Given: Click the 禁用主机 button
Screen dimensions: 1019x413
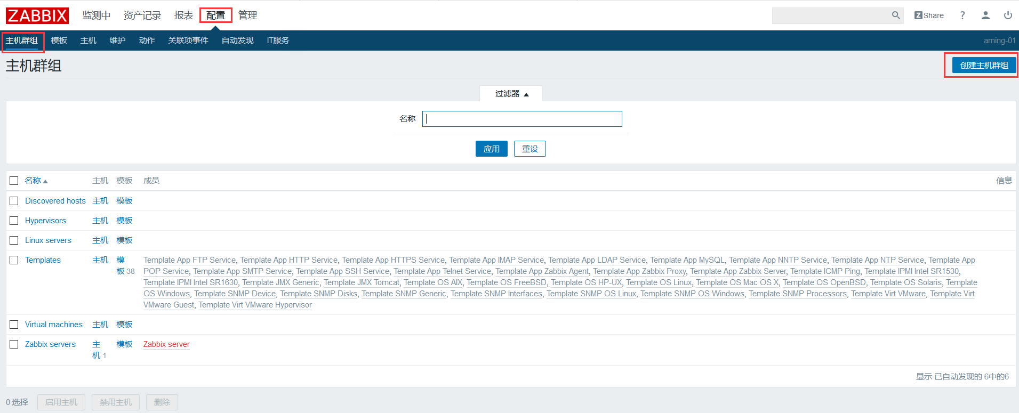Looking at the screenshot, I should (116, 402).
